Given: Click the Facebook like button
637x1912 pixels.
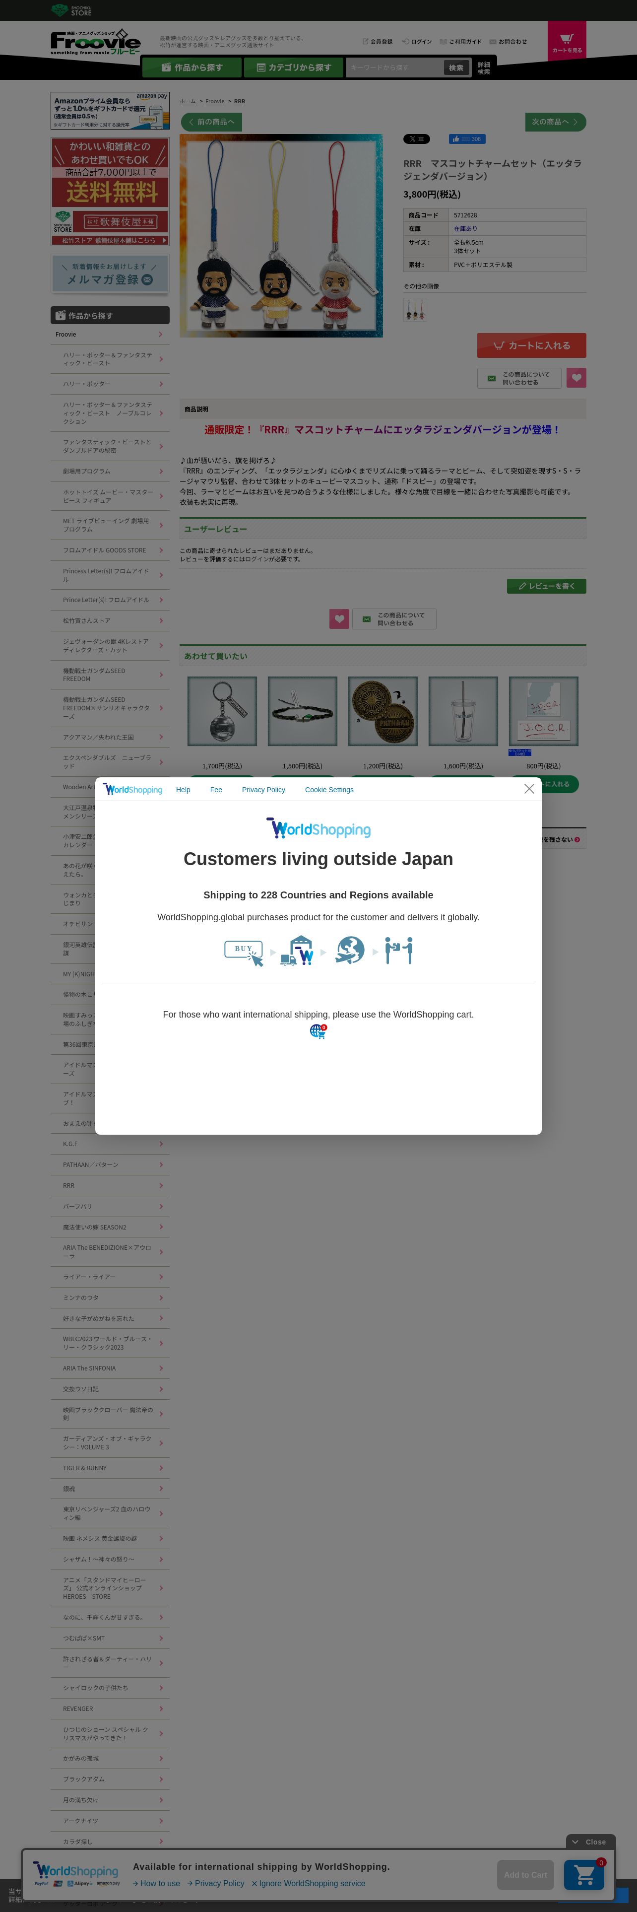Looking at the screenshot, I should click(467, 139).
